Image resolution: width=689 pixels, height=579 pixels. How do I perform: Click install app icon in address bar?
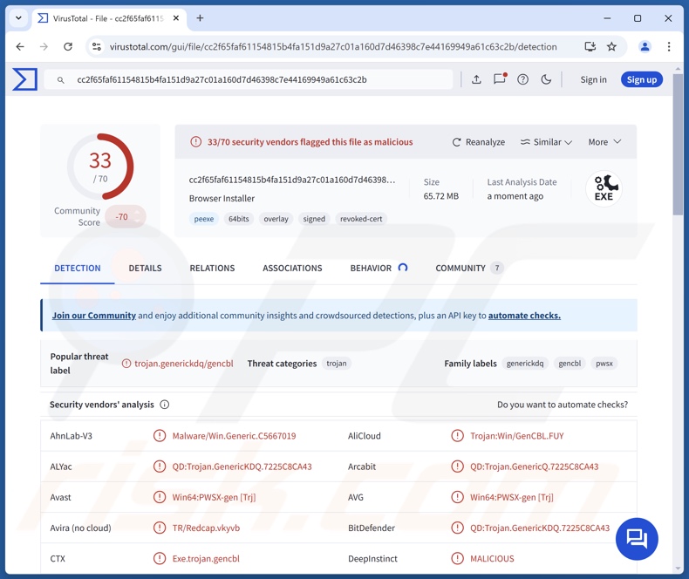tap(590, 46)
